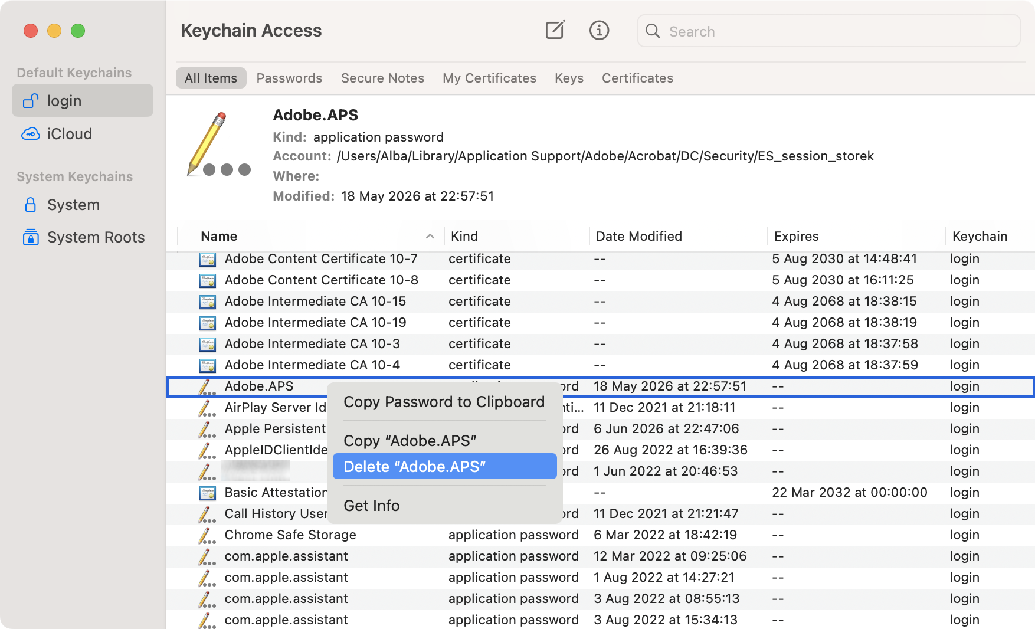Click expiry 4 Aug 2068 at 18:37:59
This screenshot has width=1035, height=629.
(x=845, y=365)
